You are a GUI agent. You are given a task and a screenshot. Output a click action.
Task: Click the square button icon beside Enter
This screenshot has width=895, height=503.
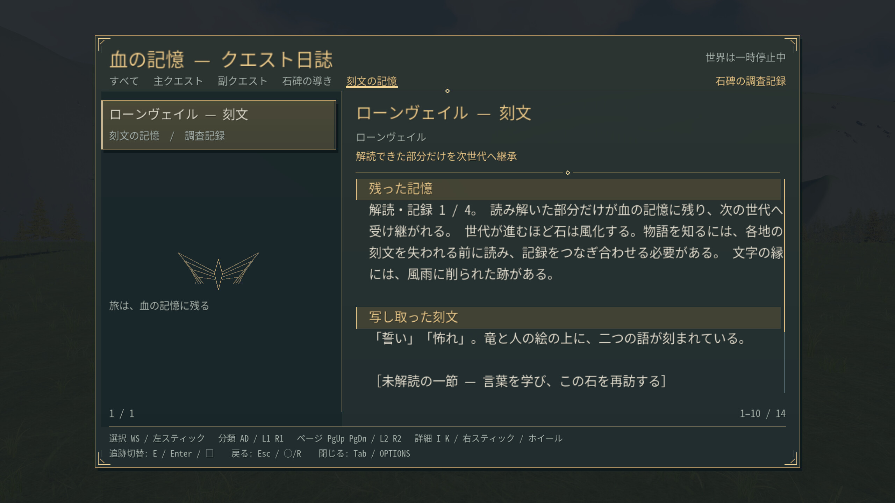209,453
